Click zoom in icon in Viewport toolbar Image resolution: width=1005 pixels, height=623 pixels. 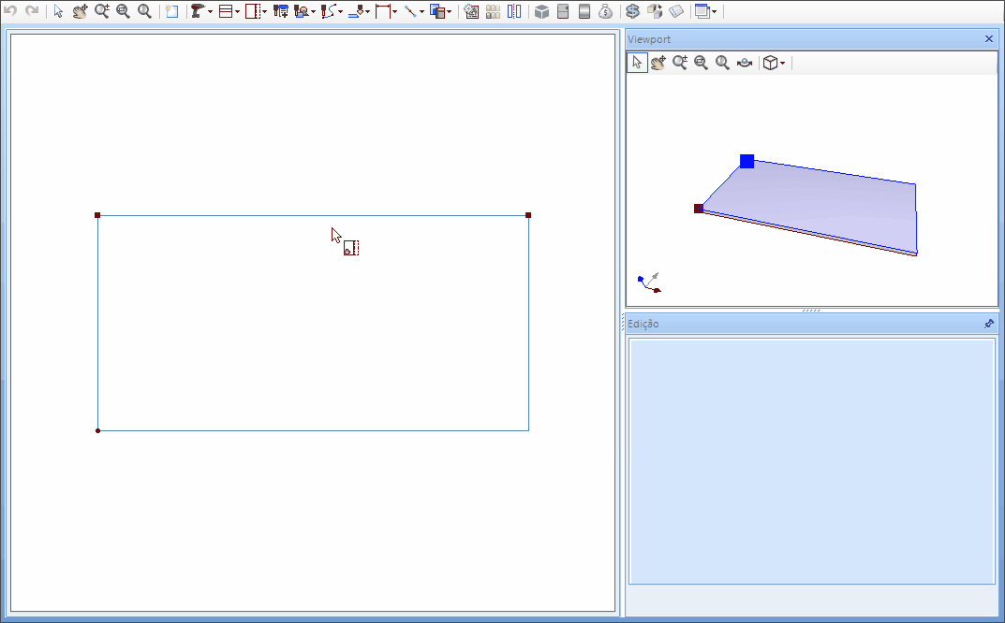coord(679,63)
